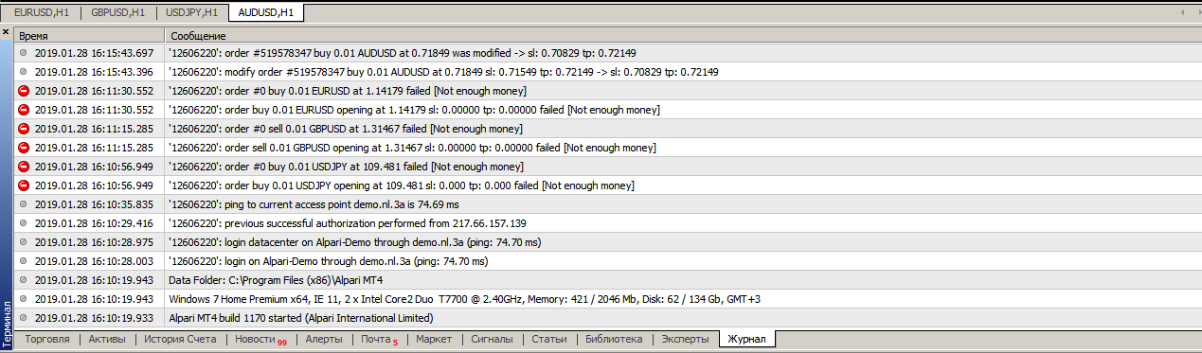Click error icon on GBPUSD opening at 1.31467 row

pos(24,148)
